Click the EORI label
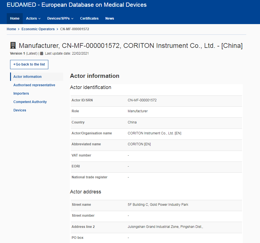260x243 pixels. click(x=76, y=166)
